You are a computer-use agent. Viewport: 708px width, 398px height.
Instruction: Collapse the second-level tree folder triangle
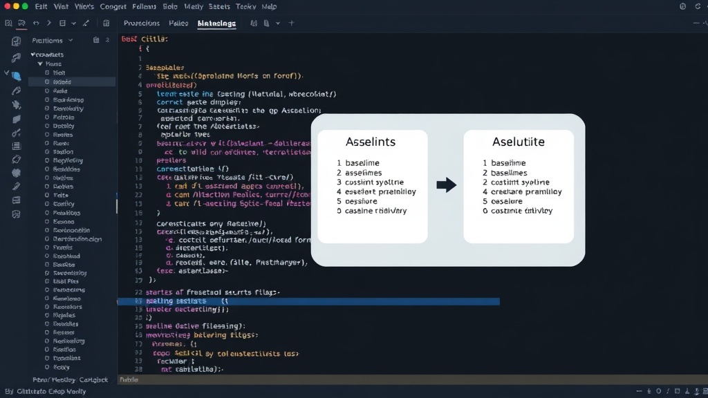pos(40,64)
